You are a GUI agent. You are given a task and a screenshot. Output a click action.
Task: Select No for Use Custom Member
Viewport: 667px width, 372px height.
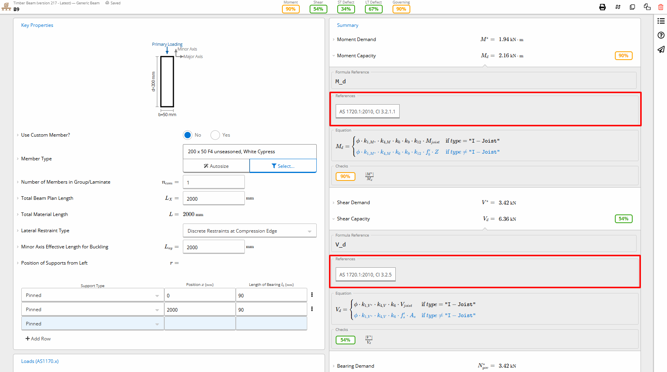(x=188, y=135)
